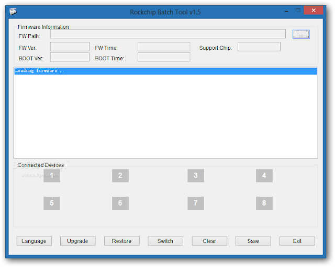Click the Support Chip field
335x267 pixels.
point(259,47)
